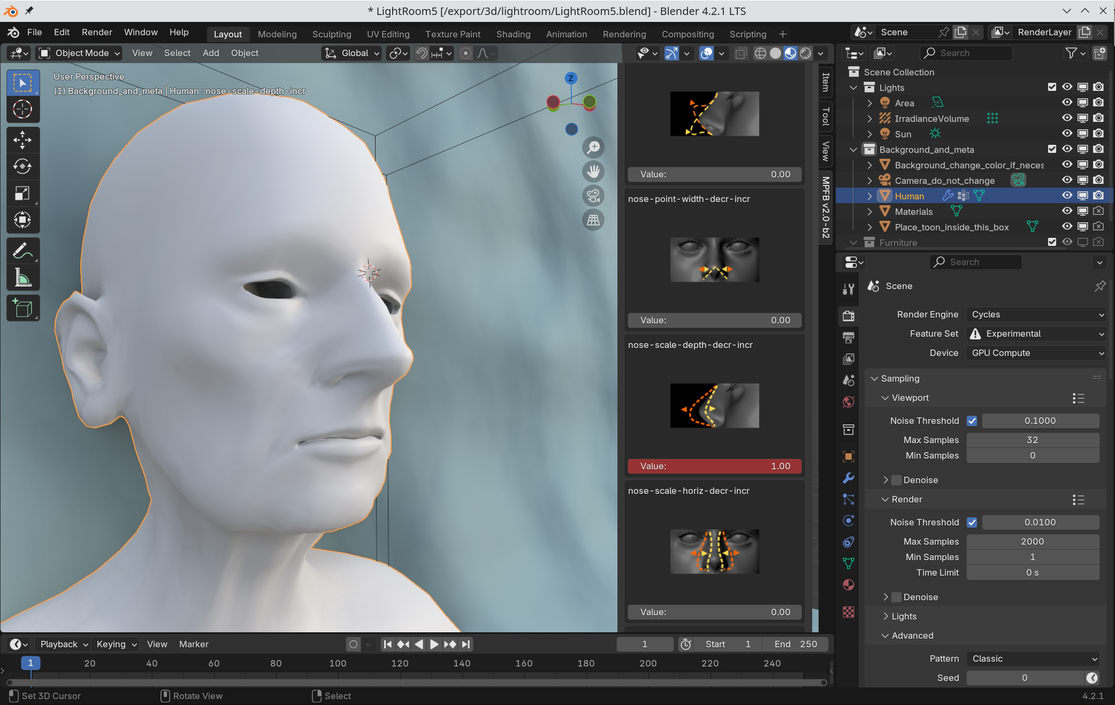The height and width of the screenshot is (705, 1115).
Task: Open the Object Mode dropdown
Action: (79, 53)
